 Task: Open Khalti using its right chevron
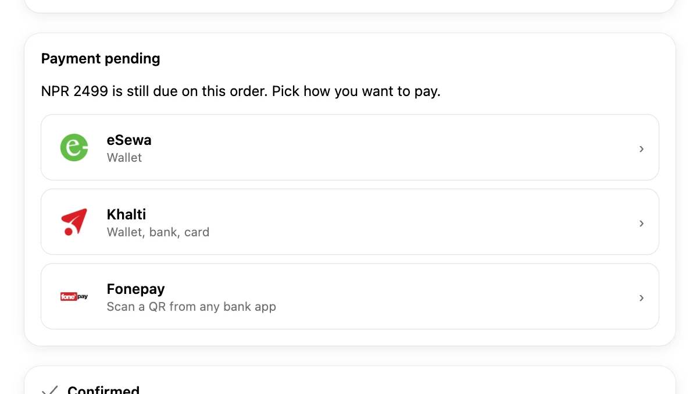click(641, 223)
